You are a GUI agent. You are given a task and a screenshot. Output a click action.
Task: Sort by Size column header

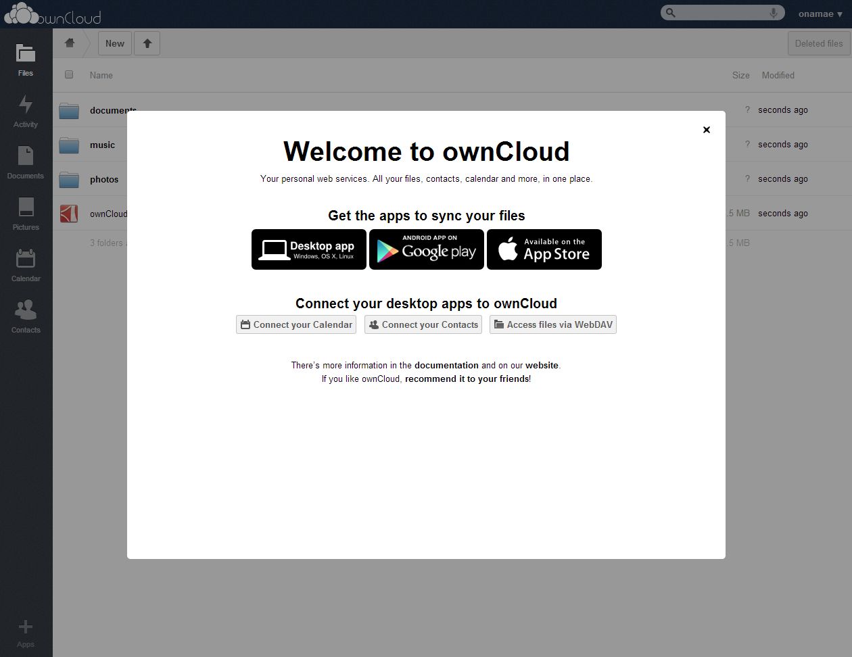point(741,75)
